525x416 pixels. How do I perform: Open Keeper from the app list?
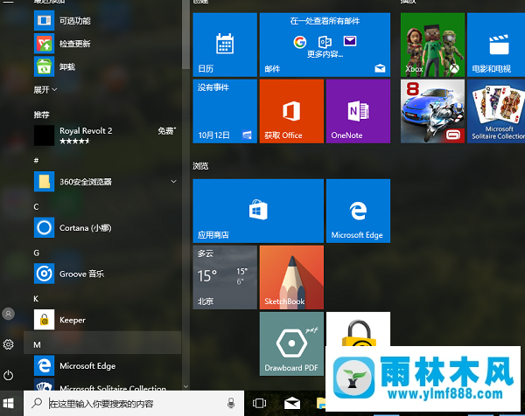tap(102, 320)
